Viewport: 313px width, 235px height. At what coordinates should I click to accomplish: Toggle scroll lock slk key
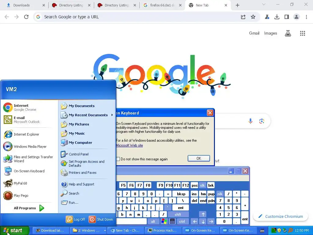click(202, 185)
